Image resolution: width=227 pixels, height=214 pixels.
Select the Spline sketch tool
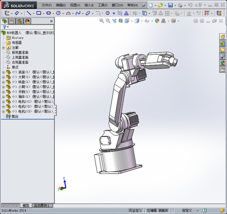tap(78, 13)
